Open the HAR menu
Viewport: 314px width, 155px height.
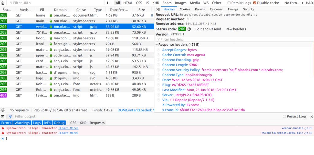310,3
